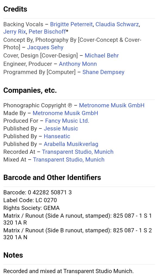Visit Jessie Music publisher link
This screenshot has width=158, height=278.
point(61,128)
